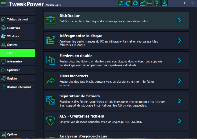
Task: Open Liens incorrects using the right arrow
Action: pos(180,81)
